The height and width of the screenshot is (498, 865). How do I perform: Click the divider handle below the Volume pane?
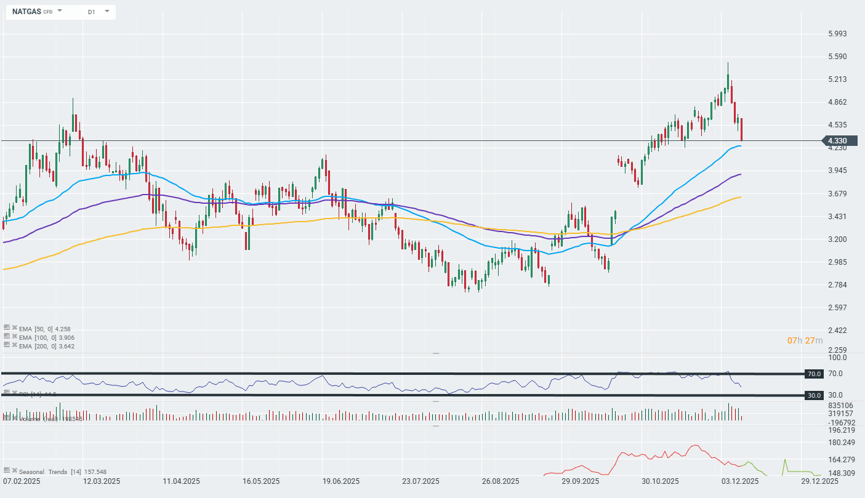[x=435, y=425]
